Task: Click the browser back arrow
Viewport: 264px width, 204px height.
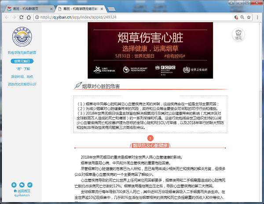Action: click(6, 17)
